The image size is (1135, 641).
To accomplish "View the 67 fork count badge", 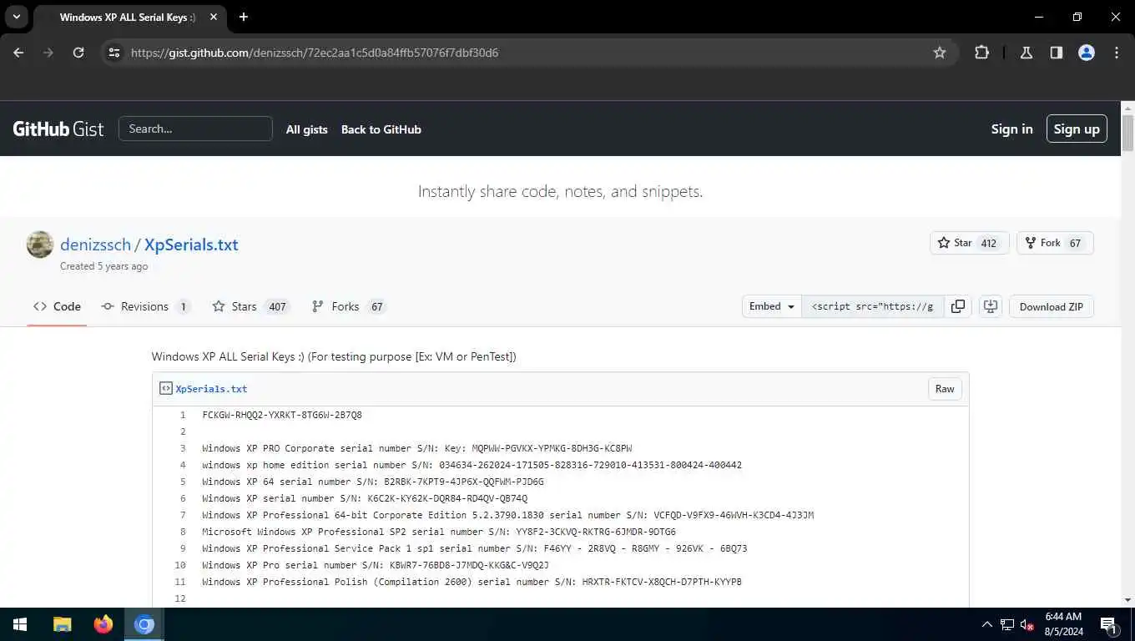I will tap(1075, 243).
